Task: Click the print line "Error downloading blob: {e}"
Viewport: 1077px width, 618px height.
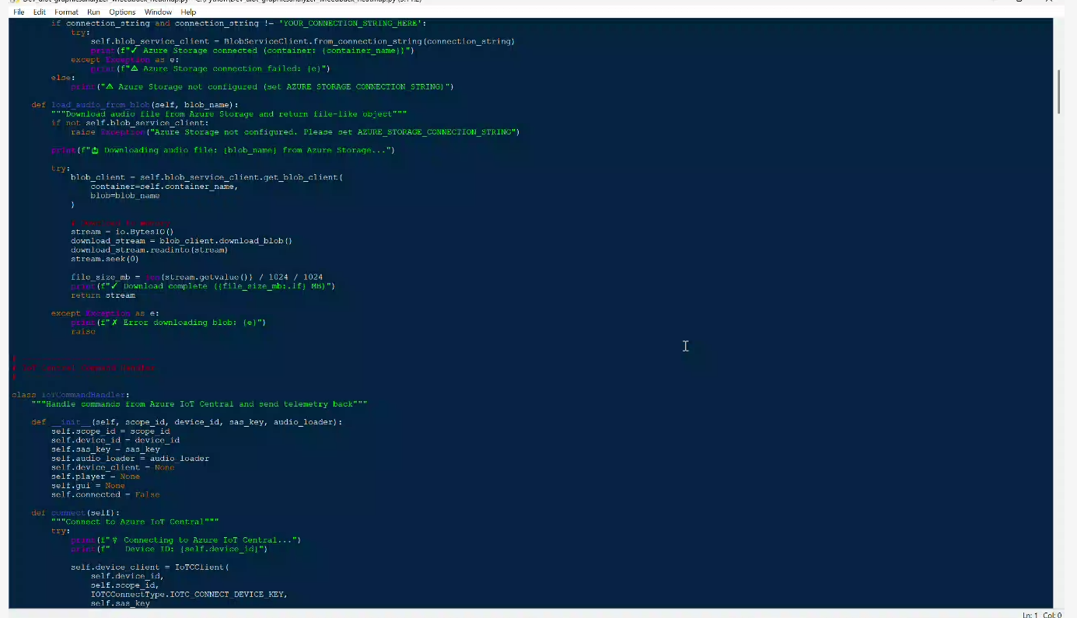Action: [x=169, y=323]
